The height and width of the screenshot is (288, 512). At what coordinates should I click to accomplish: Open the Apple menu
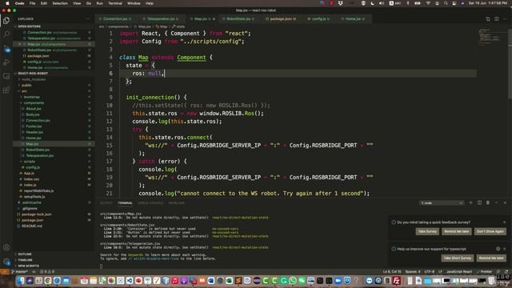coord(7,3)
